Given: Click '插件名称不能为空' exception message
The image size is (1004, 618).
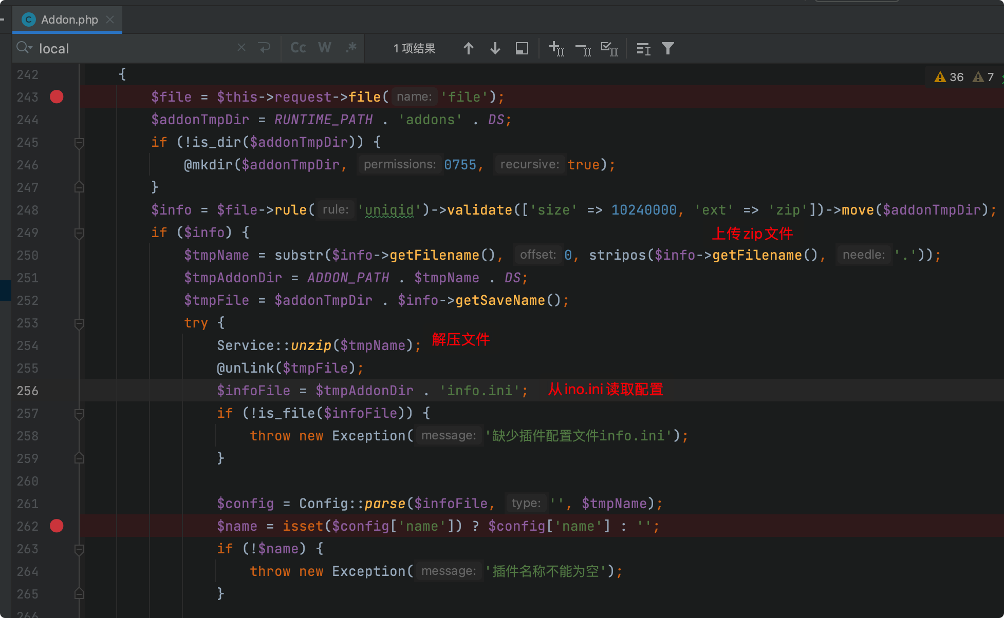Looking at the screenshot, I should [x=546, y=571].
